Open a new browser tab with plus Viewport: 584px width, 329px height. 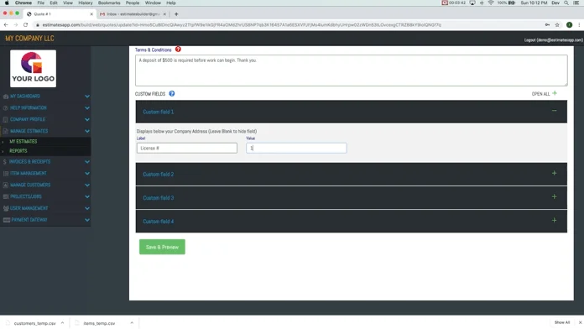coord(176,14)
